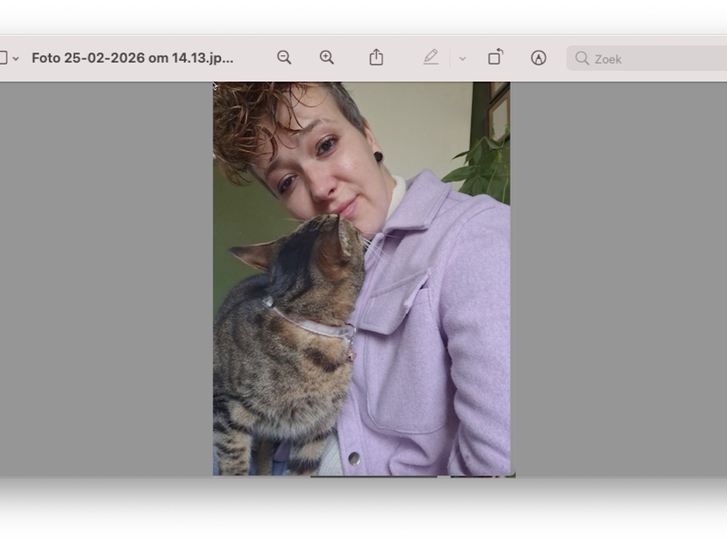Select the Highlight pen tool
This screenshot has height=545, width=727.
point(431,58)
